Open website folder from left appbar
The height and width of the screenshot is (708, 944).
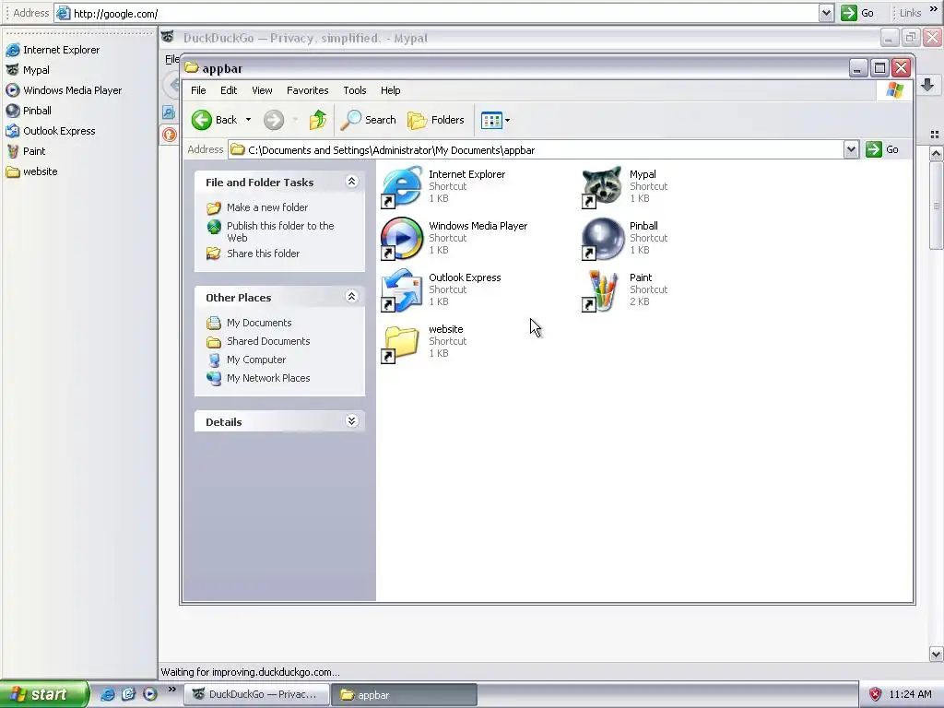point(32,171)
